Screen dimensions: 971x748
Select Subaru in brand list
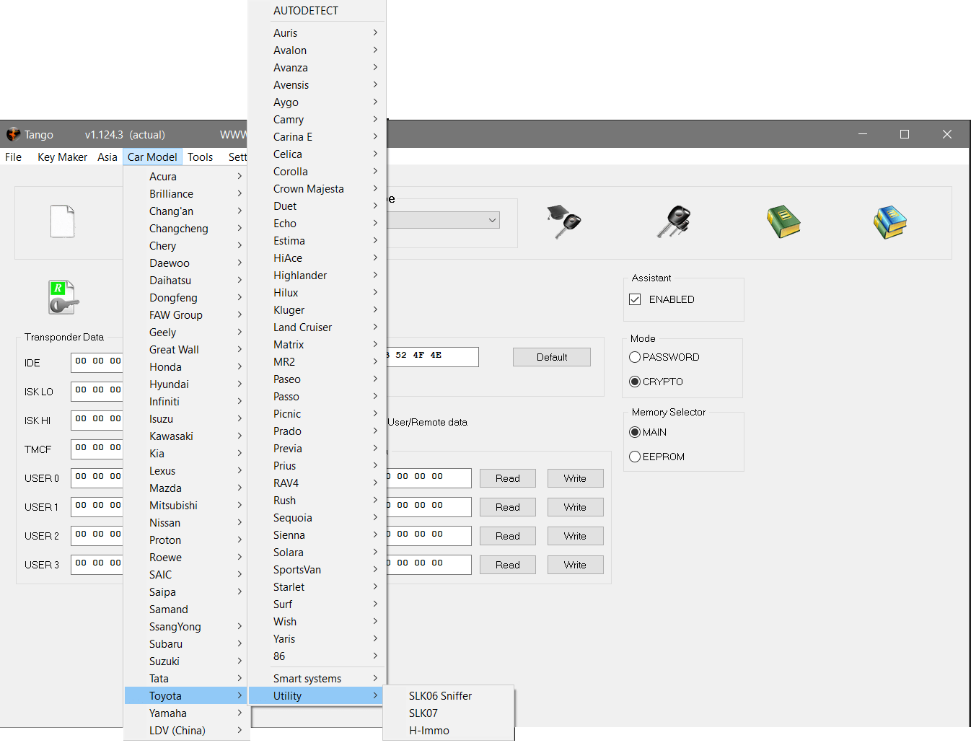coord(187,644)
